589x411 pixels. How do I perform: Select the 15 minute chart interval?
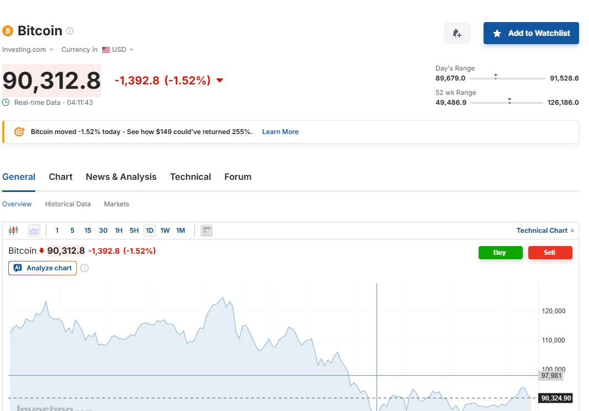click(x=88, y=231)
